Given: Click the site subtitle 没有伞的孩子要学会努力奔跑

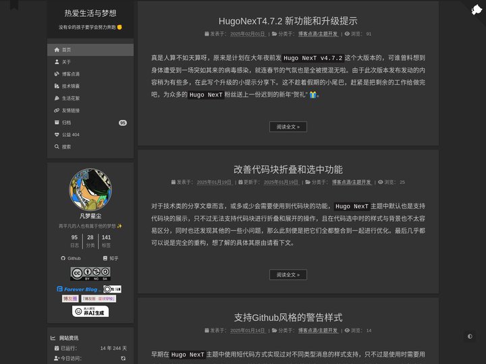Looking at the screenshot, I should point(90,27).
